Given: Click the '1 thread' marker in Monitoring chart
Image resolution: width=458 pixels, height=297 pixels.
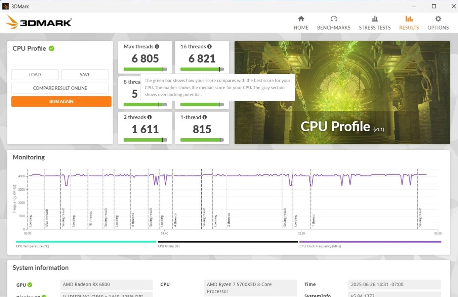Looking at the screenshot, I should [314, 220].
